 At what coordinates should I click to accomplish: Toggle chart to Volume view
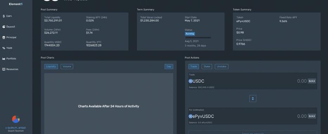click(67, 66)
